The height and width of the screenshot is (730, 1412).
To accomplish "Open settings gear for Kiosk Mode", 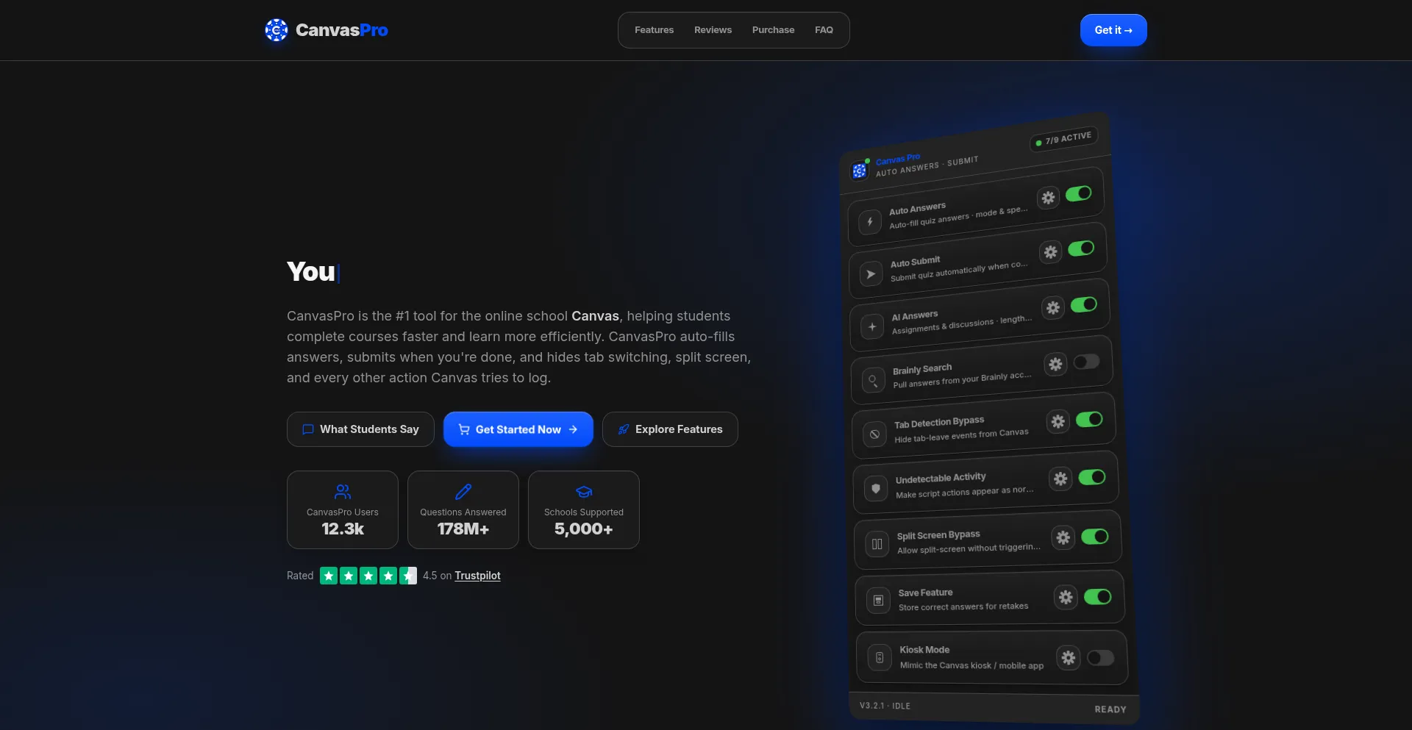I will tap(1068, 657).
